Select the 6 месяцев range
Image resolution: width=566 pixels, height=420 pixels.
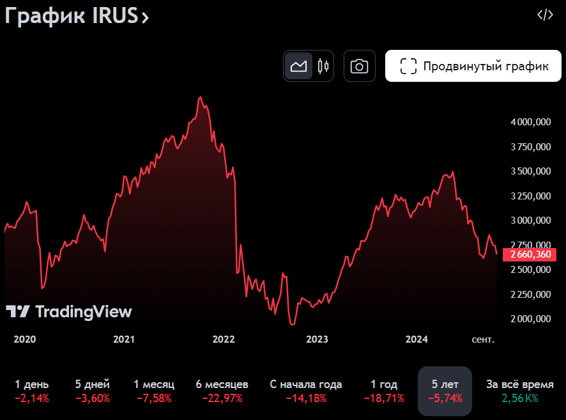222,391
